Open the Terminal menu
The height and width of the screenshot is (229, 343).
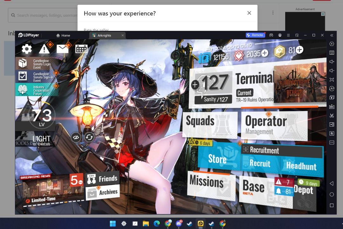pos(254,78)
